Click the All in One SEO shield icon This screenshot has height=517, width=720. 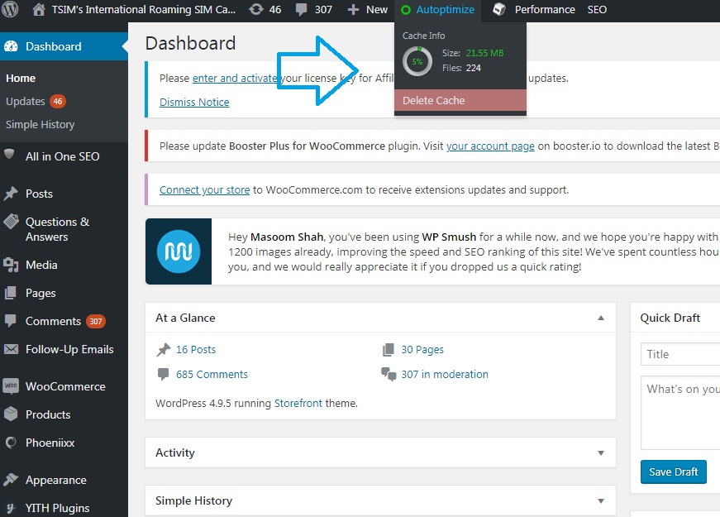point(9,154)
